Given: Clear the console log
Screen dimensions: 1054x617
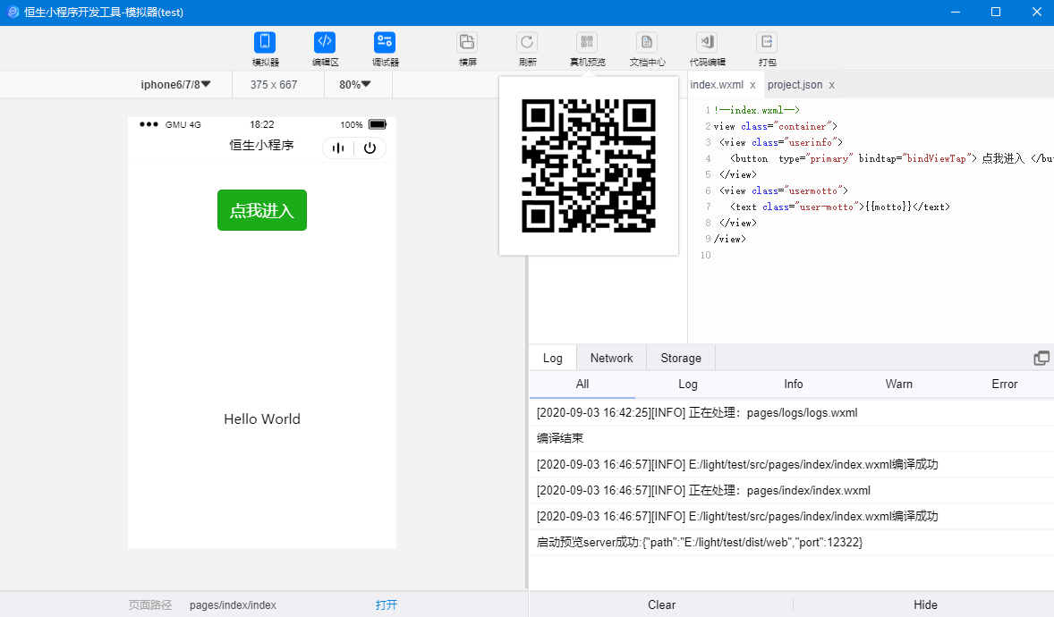Looking at the screenshot, I should point(661,604).
